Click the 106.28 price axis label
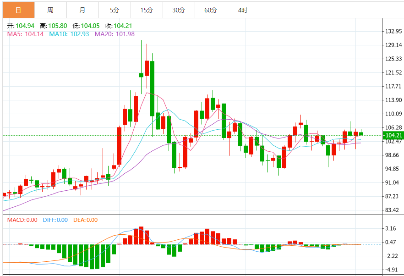Viewport: 404px width, 276px height. (x=393, y=127)
